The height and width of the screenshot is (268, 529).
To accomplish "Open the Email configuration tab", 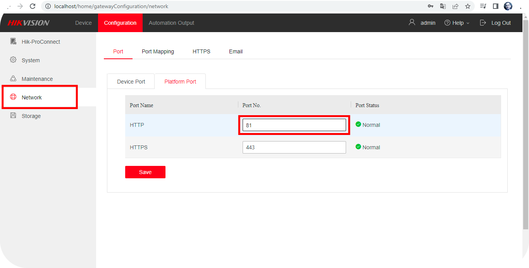I will [236, 51].
